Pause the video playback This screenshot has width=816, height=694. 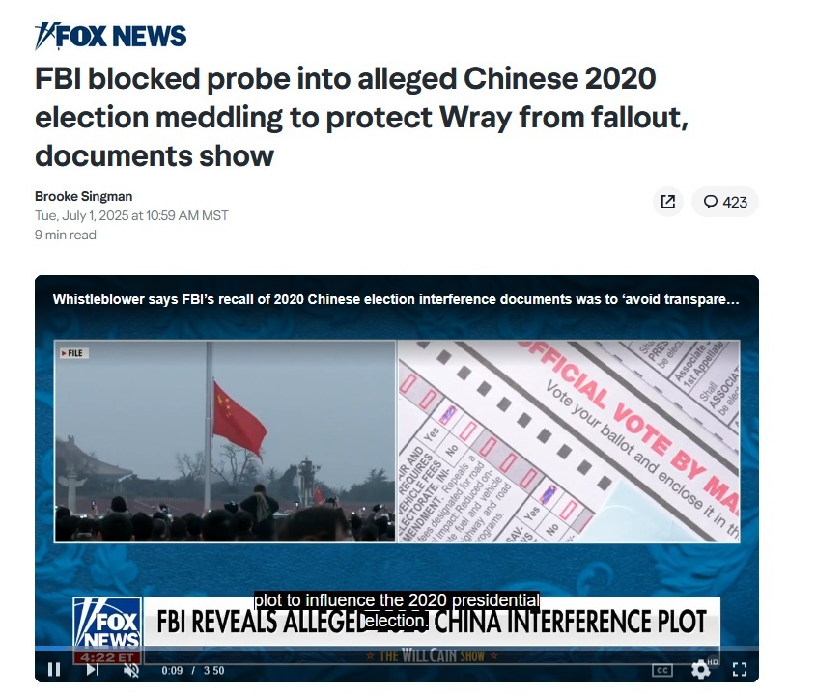click(x=54, y=669)
